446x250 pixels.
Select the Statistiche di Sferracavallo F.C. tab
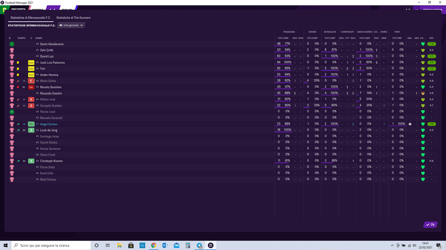pos(31,18)
